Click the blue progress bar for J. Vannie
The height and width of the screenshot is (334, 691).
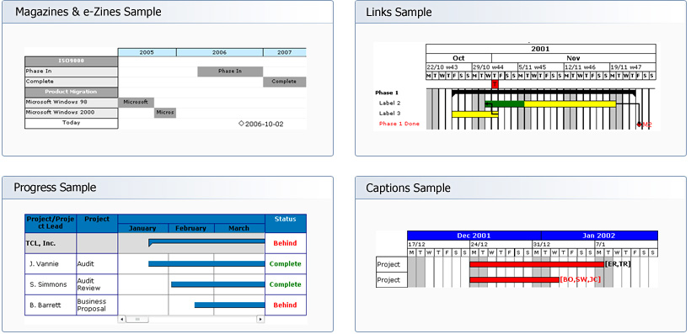tap(206, 263)
